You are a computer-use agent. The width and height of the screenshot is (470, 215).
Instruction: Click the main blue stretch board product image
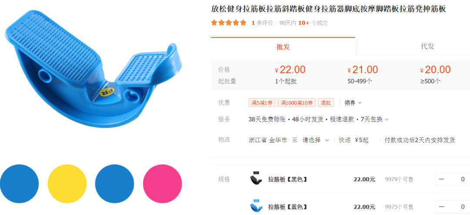[93, 69]
